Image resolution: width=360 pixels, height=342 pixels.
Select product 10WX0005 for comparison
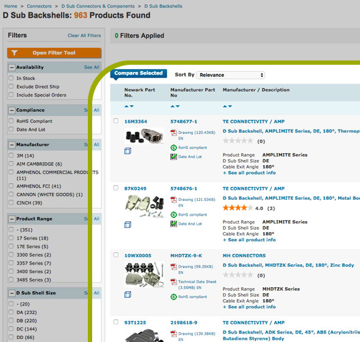click(116, 255)
